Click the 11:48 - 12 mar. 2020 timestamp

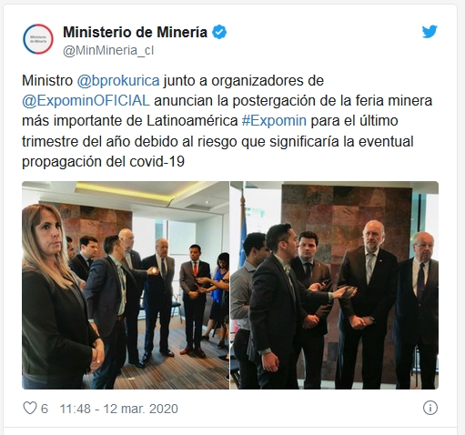pos(118,409)
